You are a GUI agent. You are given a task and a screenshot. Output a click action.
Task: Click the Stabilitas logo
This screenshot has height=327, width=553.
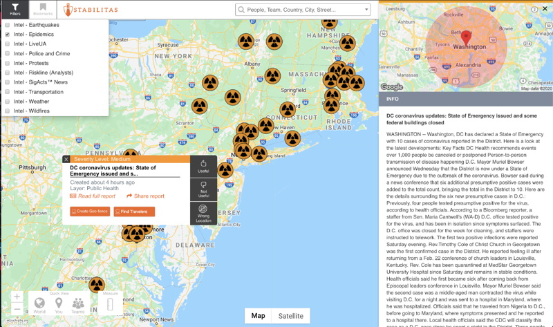pos(91,10)
